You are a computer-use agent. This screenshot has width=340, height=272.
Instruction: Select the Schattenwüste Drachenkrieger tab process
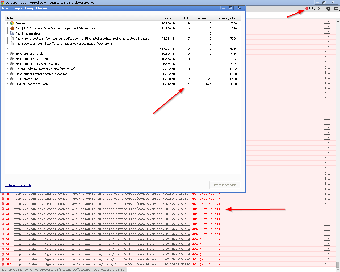55,28
